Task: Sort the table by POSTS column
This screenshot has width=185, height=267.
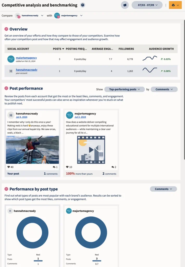Action: point(57,49)
